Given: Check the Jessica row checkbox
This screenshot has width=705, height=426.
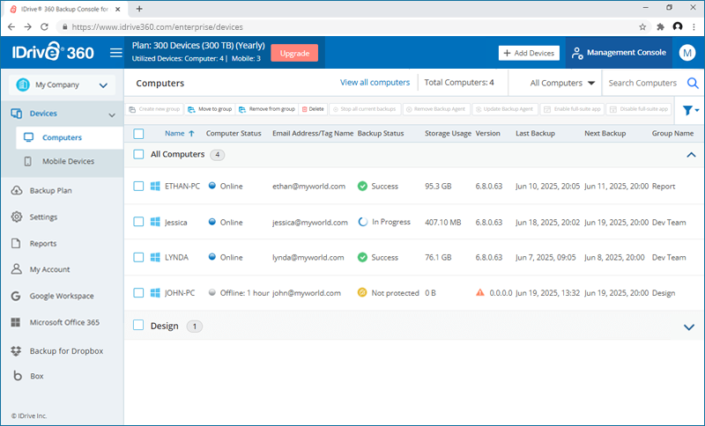Looking at the screenshot, I should [138, 222].
